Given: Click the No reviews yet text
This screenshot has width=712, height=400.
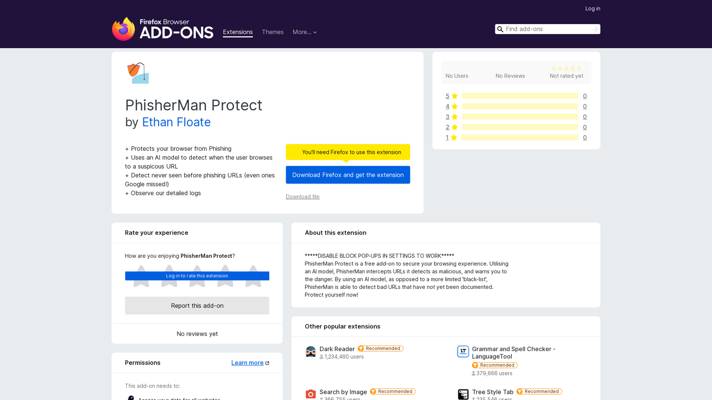Looking at the screenshot, I should point(197,334).
